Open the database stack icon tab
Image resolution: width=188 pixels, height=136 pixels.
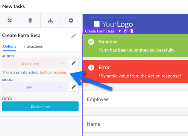tap(30, 20)
